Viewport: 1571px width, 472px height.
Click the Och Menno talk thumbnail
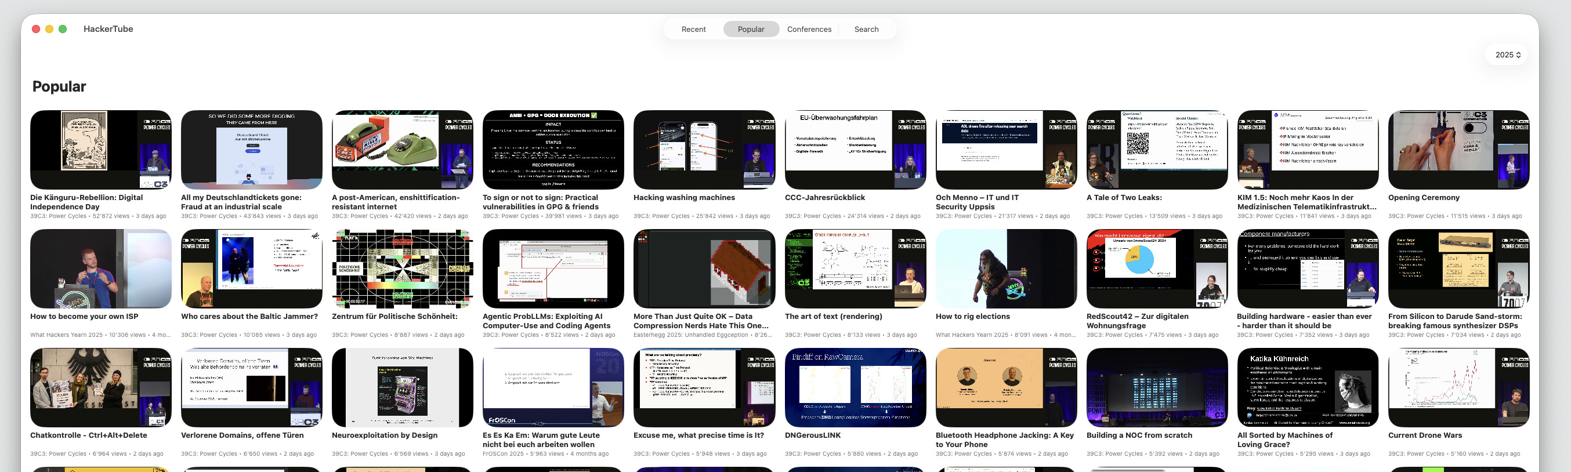click(1007, 150)
